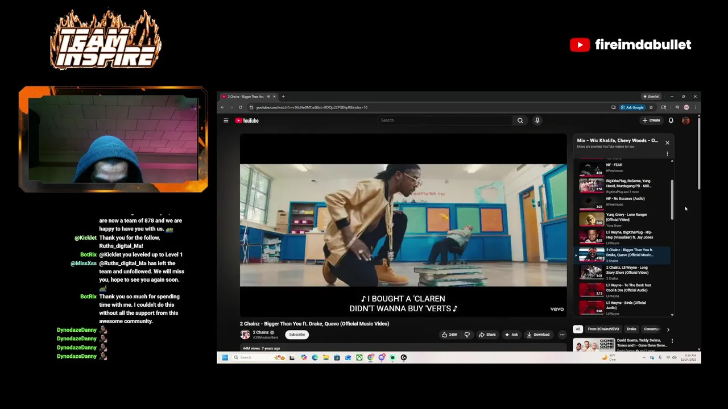The height and width of the screenshot is (409, 728).
Task: Subscribe to 2 Chainz channel
Action: pyautogui.click(x=297, y=335)
